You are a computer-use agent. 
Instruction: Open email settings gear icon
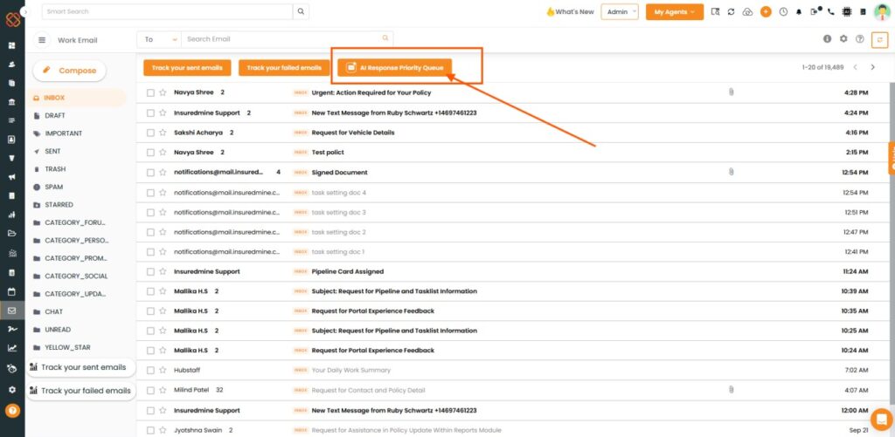(843, 38)
